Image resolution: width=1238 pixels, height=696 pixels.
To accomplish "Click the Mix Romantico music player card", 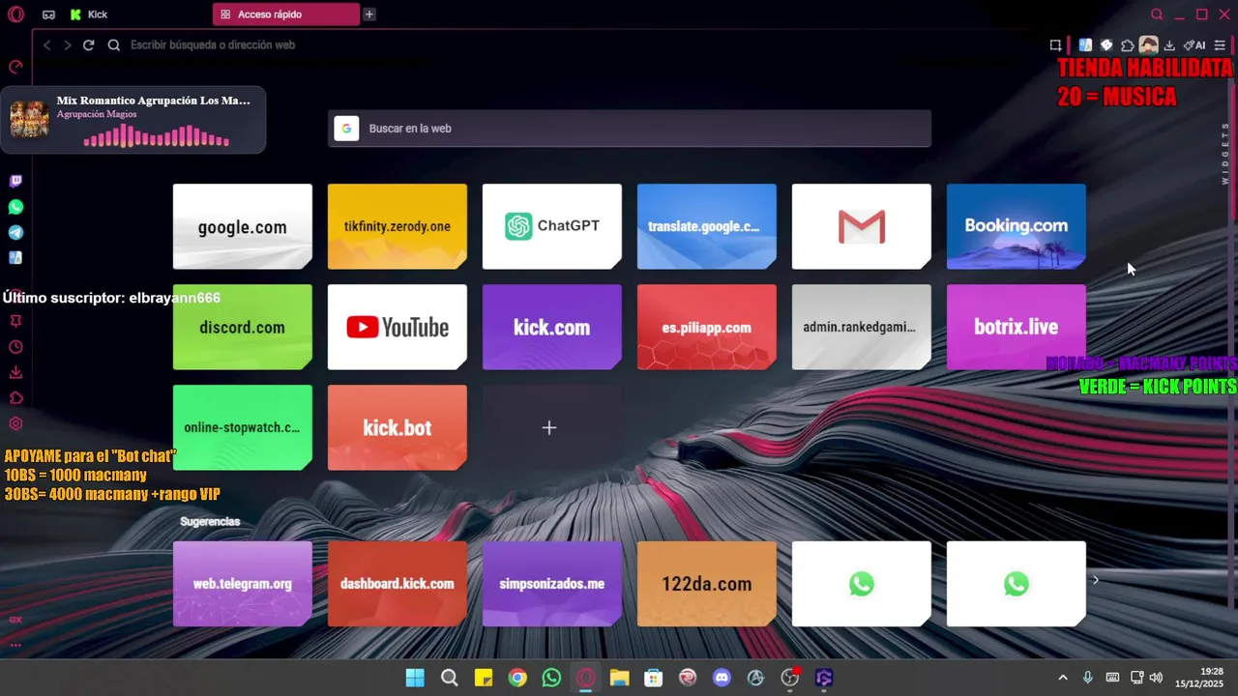I will [x=133, y=120].
